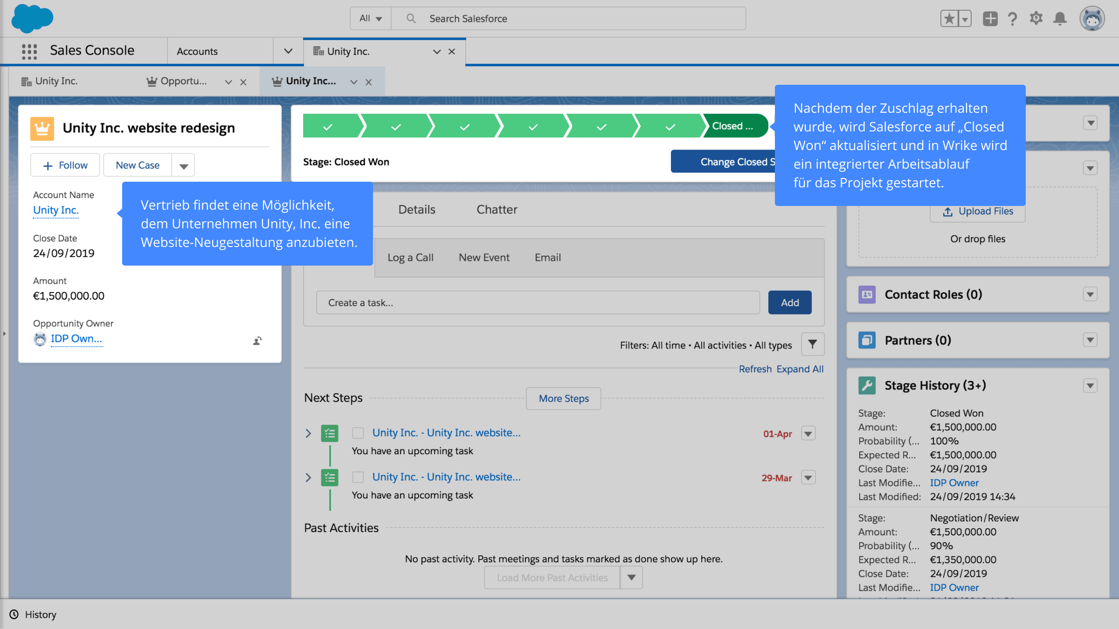Open the Setup gear icon
1119x629 pixels.
click(1036, 19)
